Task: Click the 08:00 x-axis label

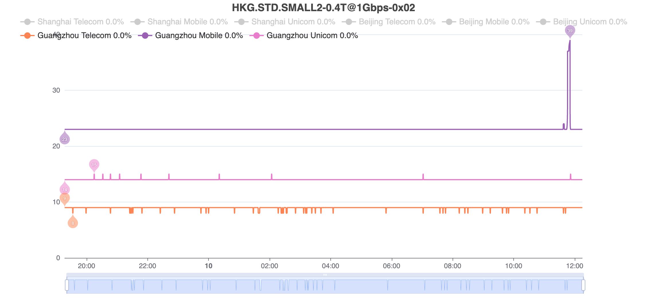Action: click(x=453, y=266)
